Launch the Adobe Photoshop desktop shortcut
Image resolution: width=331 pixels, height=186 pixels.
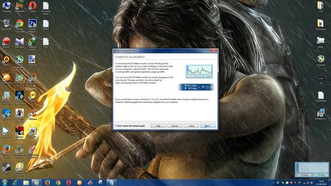pos(33,26)
